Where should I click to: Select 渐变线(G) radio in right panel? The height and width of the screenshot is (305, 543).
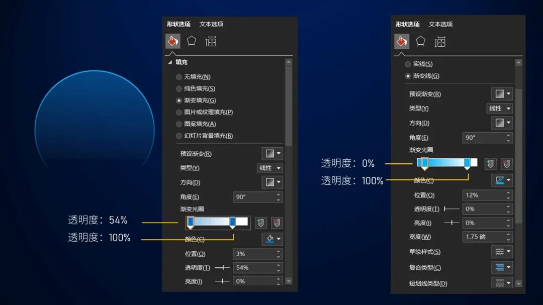coord(408,76)
